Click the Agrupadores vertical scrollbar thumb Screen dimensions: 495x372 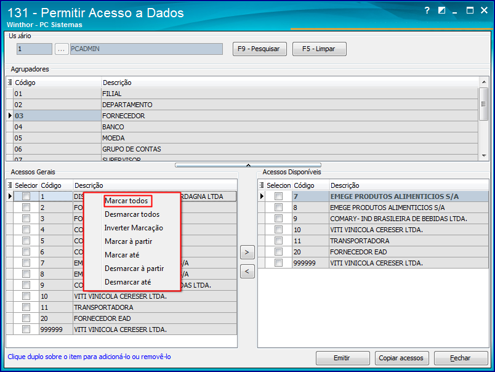tap(484, 104)
